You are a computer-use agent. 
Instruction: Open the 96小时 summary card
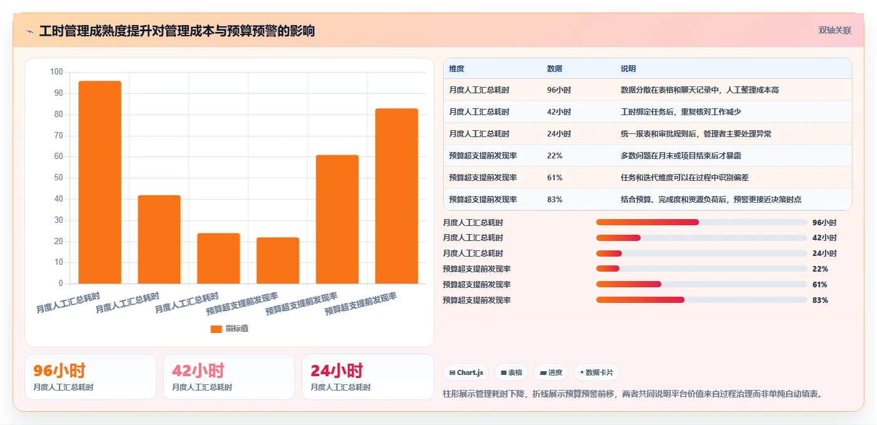coord(90,377)
